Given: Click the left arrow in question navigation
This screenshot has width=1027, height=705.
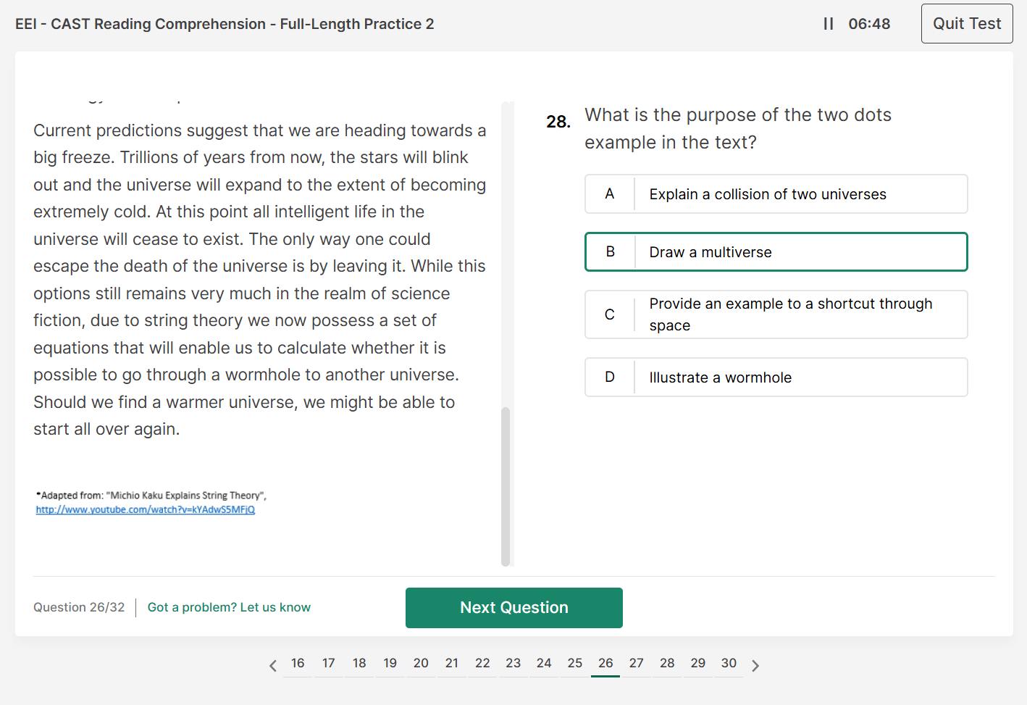Looking at the screenshot, I should coord(272,664).
